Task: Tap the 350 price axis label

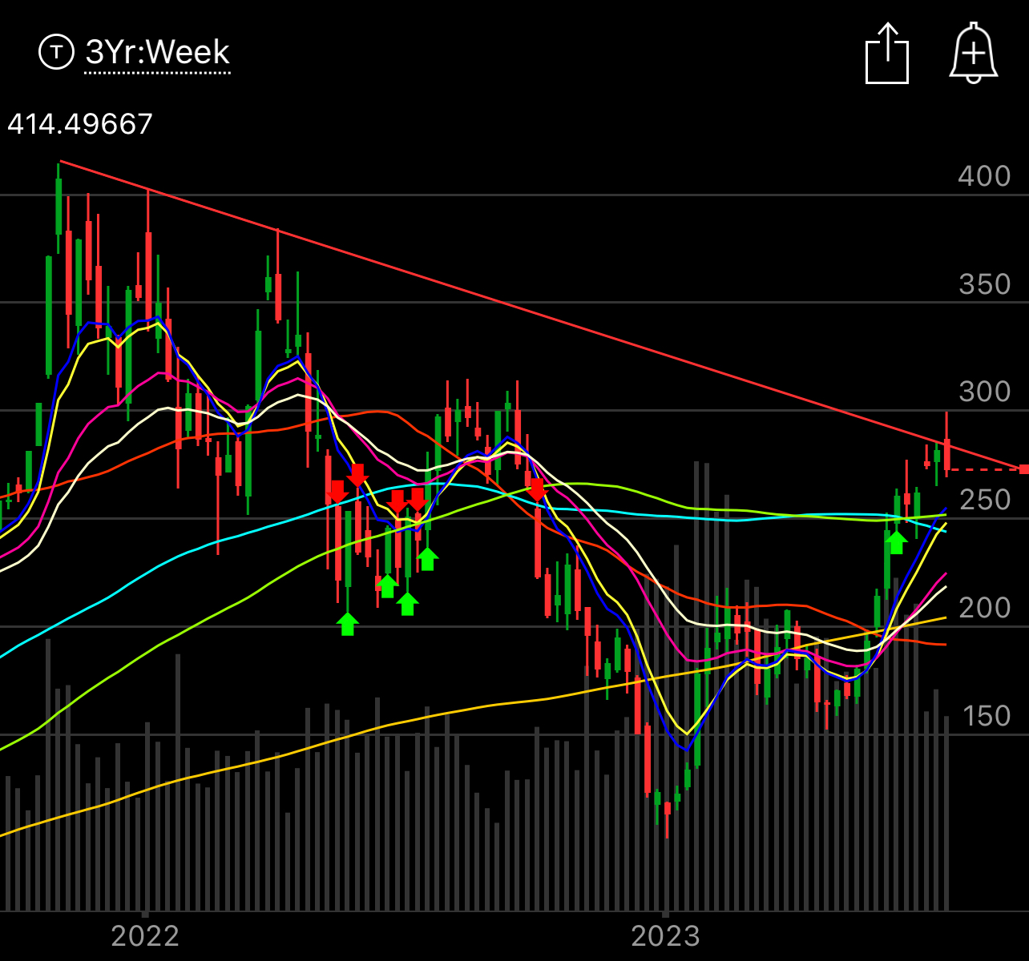Action: tap(985, 284)
